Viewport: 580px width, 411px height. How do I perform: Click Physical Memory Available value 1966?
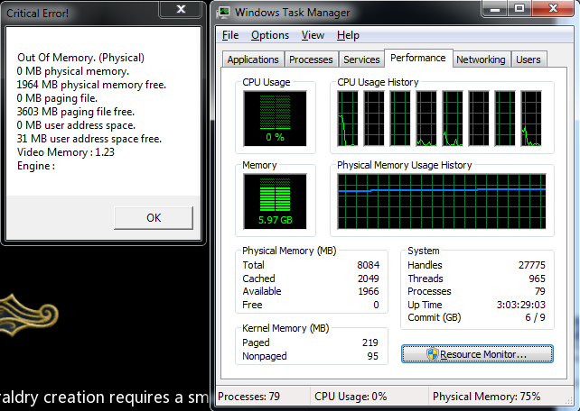coord(369,291)
